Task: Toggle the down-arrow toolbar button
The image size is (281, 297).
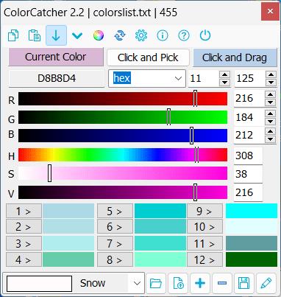Action: point(56,35)
